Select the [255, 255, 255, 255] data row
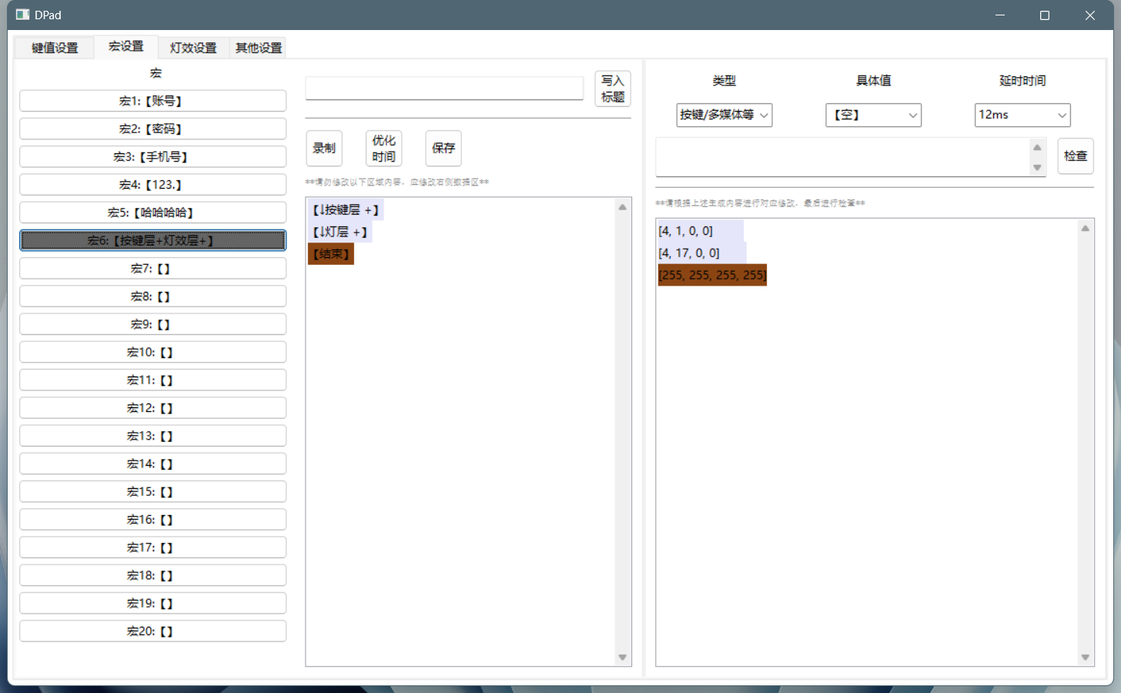 [x=712, y=275]
